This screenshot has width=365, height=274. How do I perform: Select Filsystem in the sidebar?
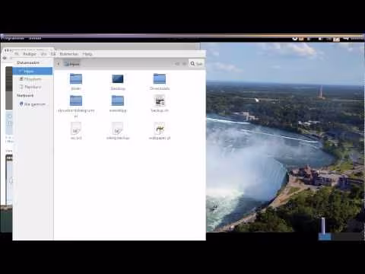click(33, 79)
